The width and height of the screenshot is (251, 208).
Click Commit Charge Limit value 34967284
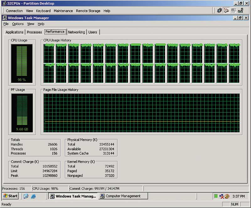50,171
